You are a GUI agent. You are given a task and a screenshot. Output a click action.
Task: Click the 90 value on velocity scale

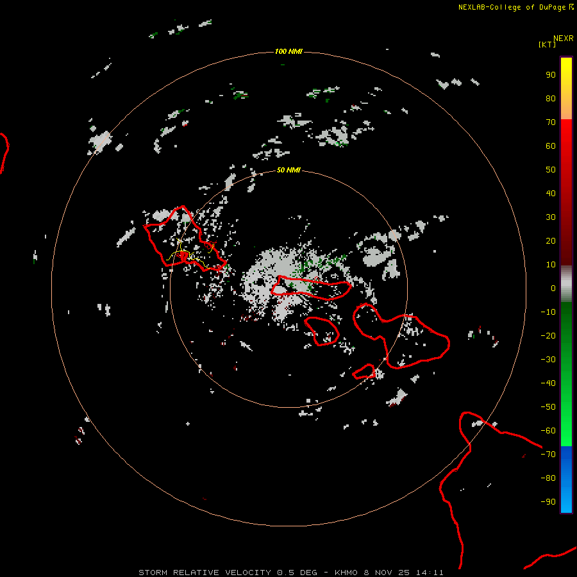click(x=551, y=75)
